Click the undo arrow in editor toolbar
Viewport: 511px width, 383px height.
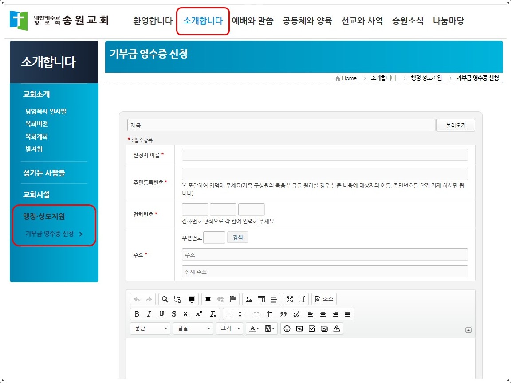137,299
